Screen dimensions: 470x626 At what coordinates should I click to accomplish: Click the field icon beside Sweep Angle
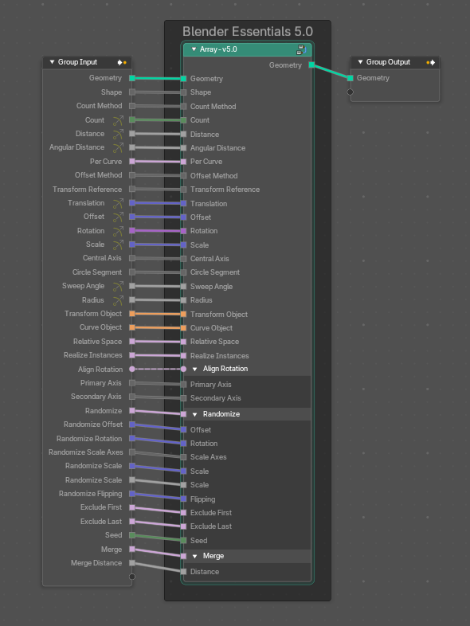pyautogui.click(x=118, y=286)
